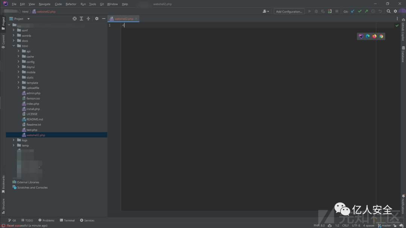Open the user account dropdown icon

(x=266, y=11)
